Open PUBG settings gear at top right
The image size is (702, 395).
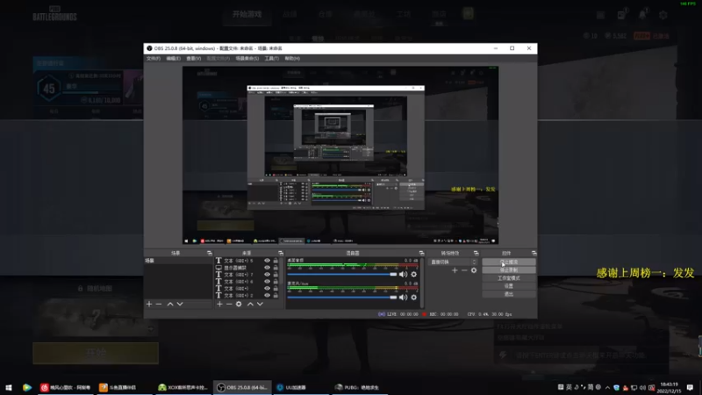(663, 15)
